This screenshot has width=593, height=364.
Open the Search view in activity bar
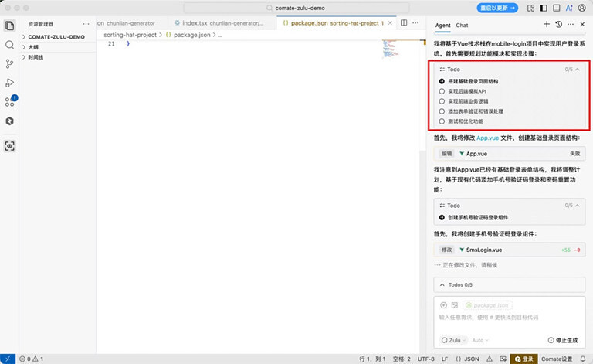pyautogui.click(x=10, y=45)
